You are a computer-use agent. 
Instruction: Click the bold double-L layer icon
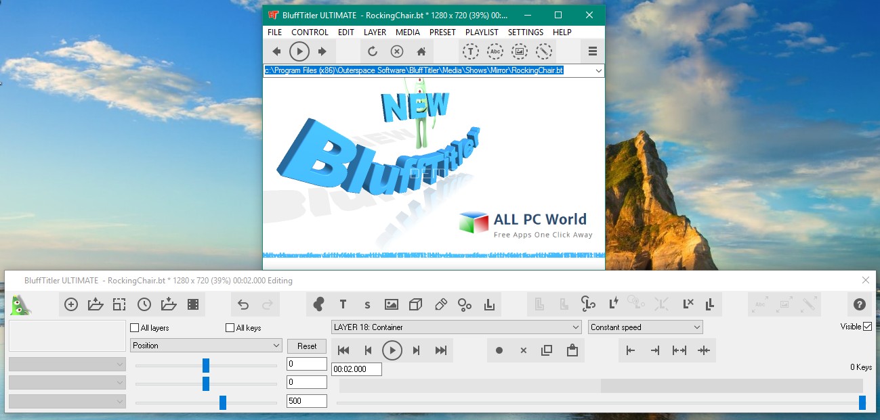tap(710, 304)
